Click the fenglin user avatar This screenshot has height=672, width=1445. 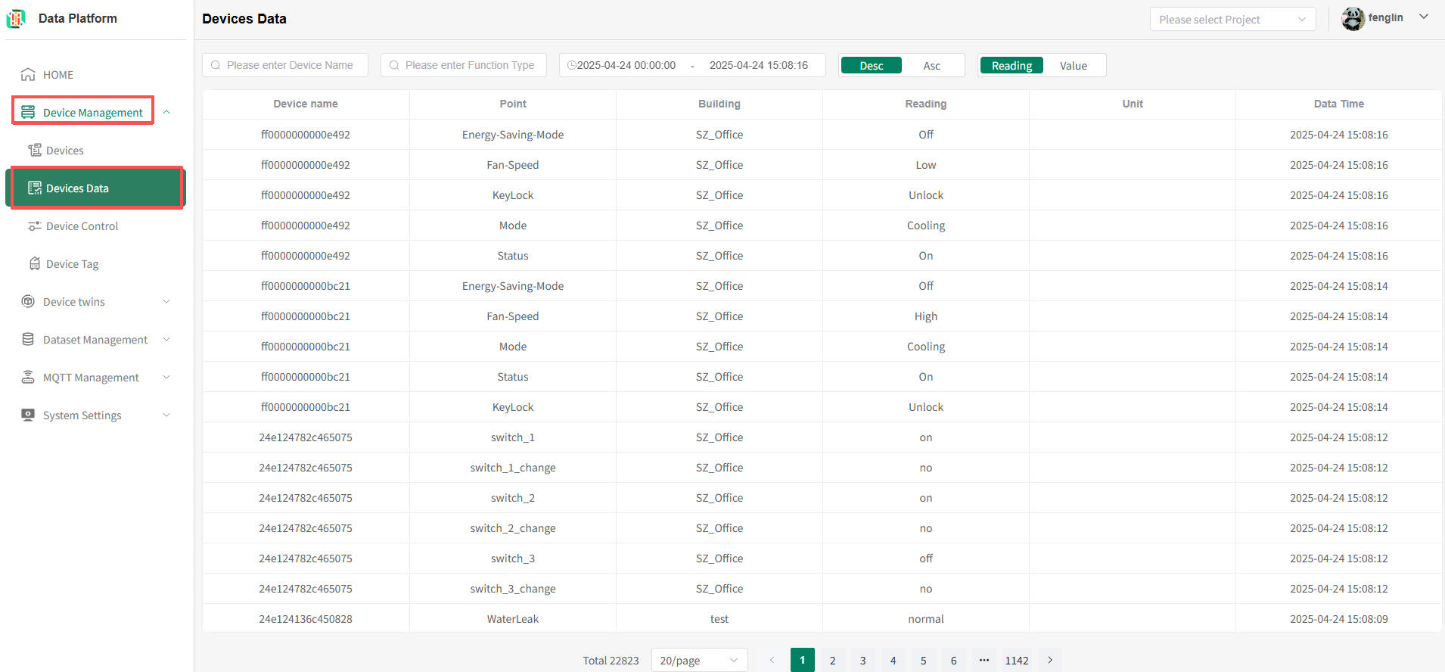coord(1353,19)
